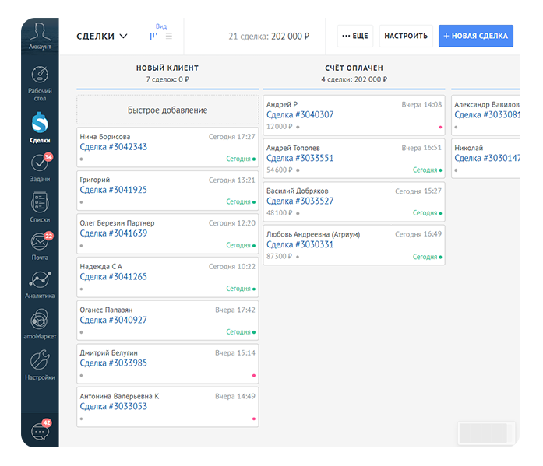The height and width of the screenshot is (466, 543).
Task: Switch to list view layout
Action: (x=170, y=36)
